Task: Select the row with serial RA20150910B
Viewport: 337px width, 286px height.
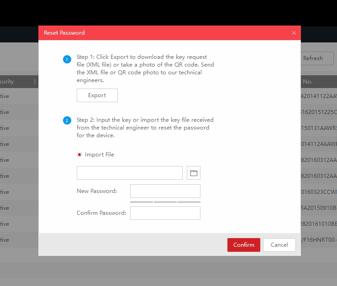Action: (x=319, y=208)
